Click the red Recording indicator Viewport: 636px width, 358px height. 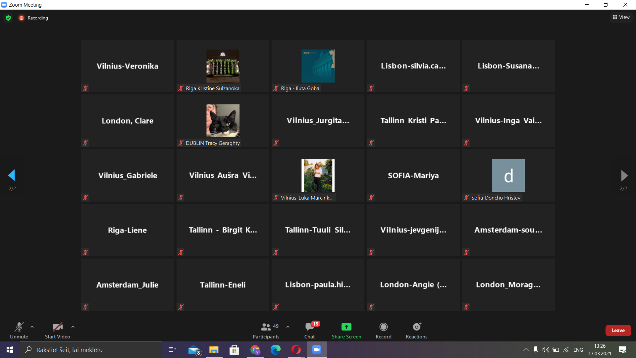click(x=22, y=18)
